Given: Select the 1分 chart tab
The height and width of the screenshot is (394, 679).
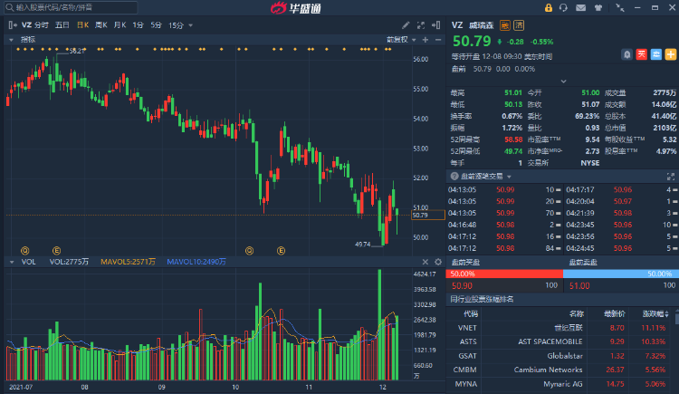Looking at the screenshot, I should click(x=138, y=25).
